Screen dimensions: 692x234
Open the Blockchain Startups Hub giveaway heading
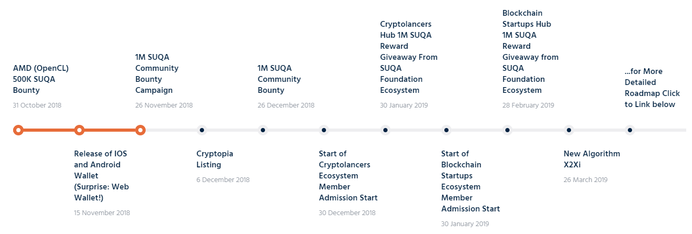pyautogui.click(x=531, y=51)
